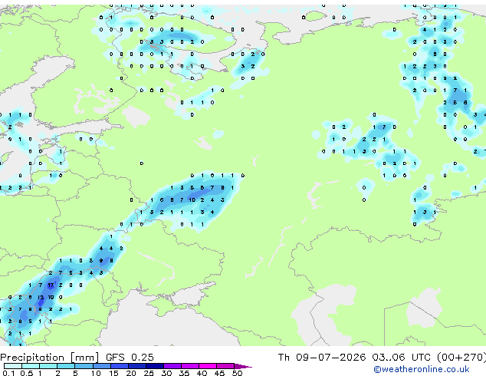Click the '(00+270)' forecast offset text
The image size is (486, 376).
point(461,358)
